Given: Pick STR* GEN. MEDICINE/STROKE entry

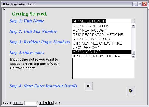Looking at the screenshot, I should pyautogui.click(x=102, y=43).
